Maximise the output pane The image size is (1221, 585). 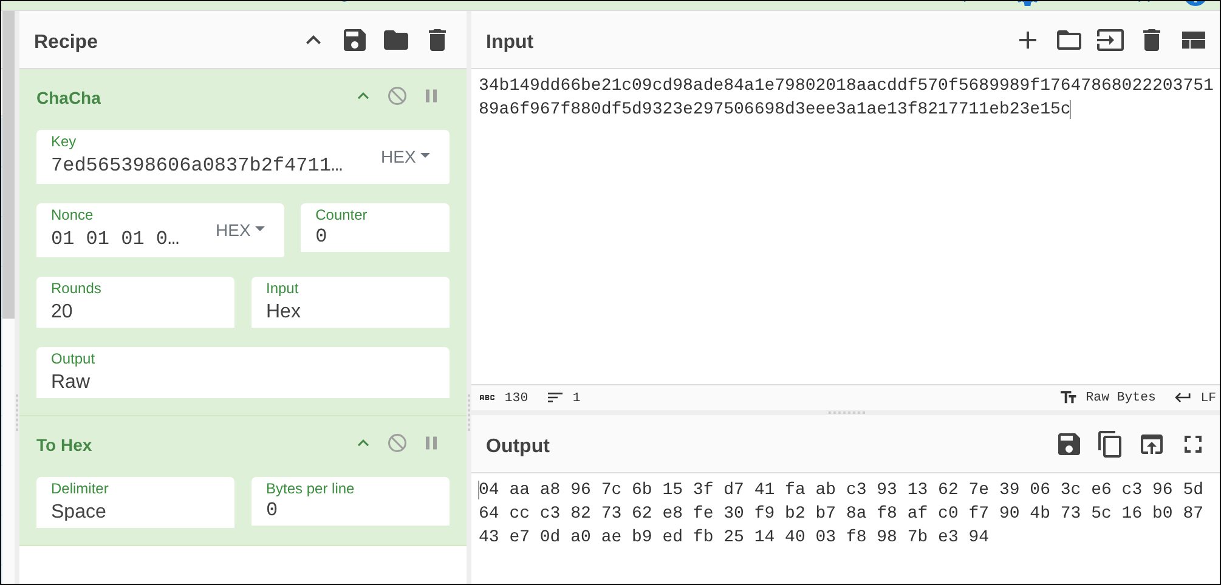click(1192, 445)
